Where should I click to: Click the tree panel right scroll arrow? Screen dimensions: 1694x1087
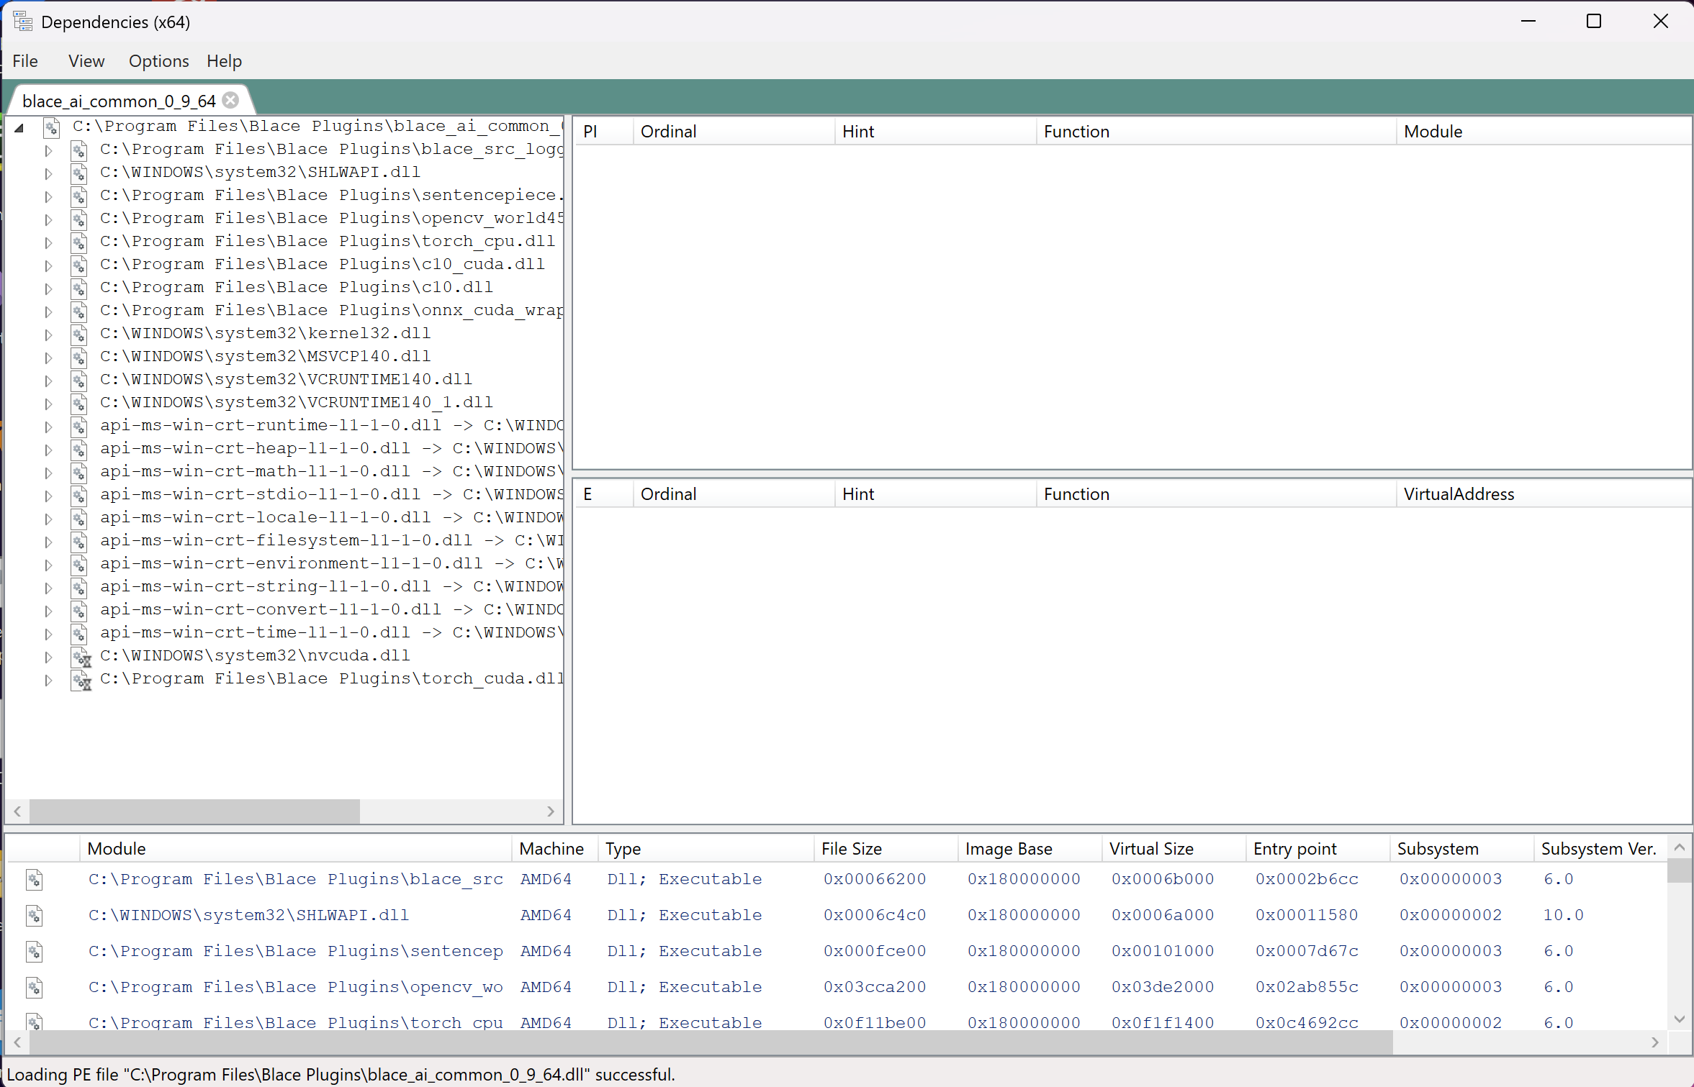tap(551, 811)
